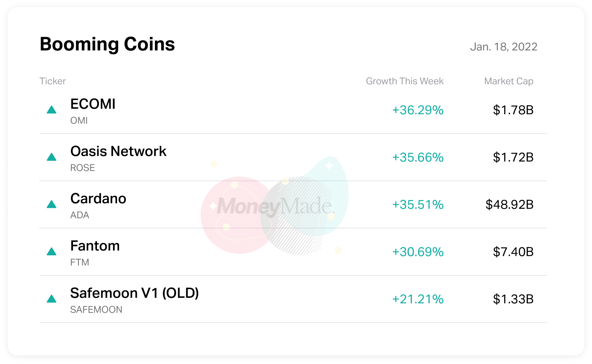Viewport: 592px width, 364px height.
Task: Click the up arrow next to Oasis Network
Action: click(x=52, y=157)
